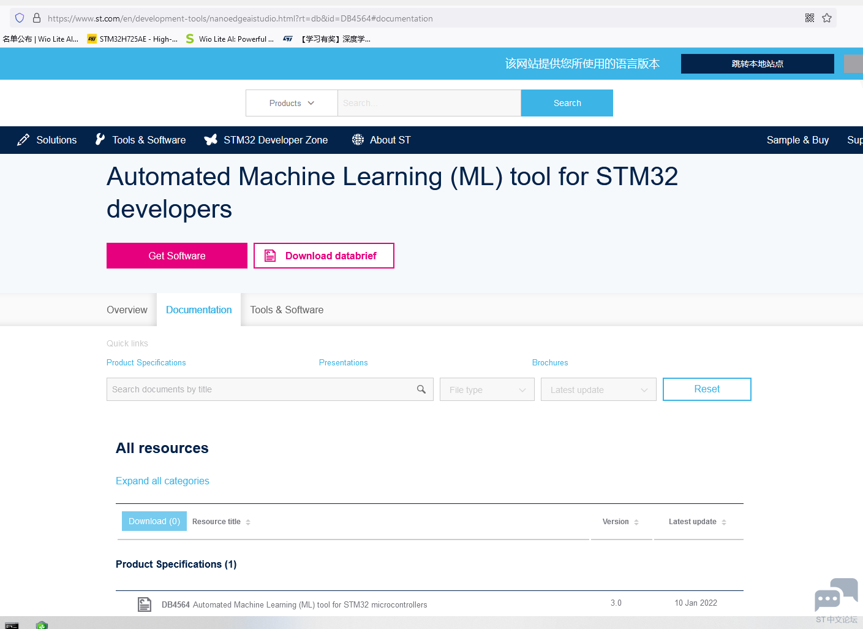Click the Reset button
This screenshot has height=629, width=863.
[x=707, y=389]
